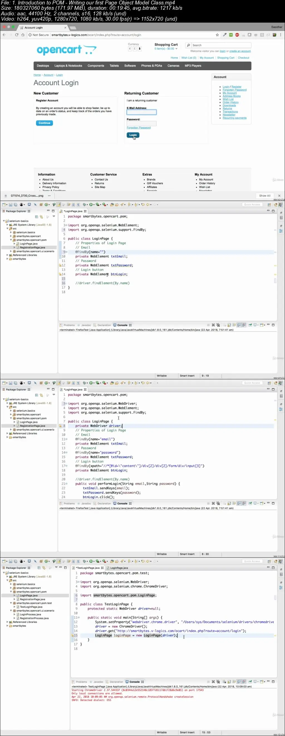This screenshot has height=736, width=285.
Task: Click console line 'Only local connections are allowed.'
Action: pos(97,693)
